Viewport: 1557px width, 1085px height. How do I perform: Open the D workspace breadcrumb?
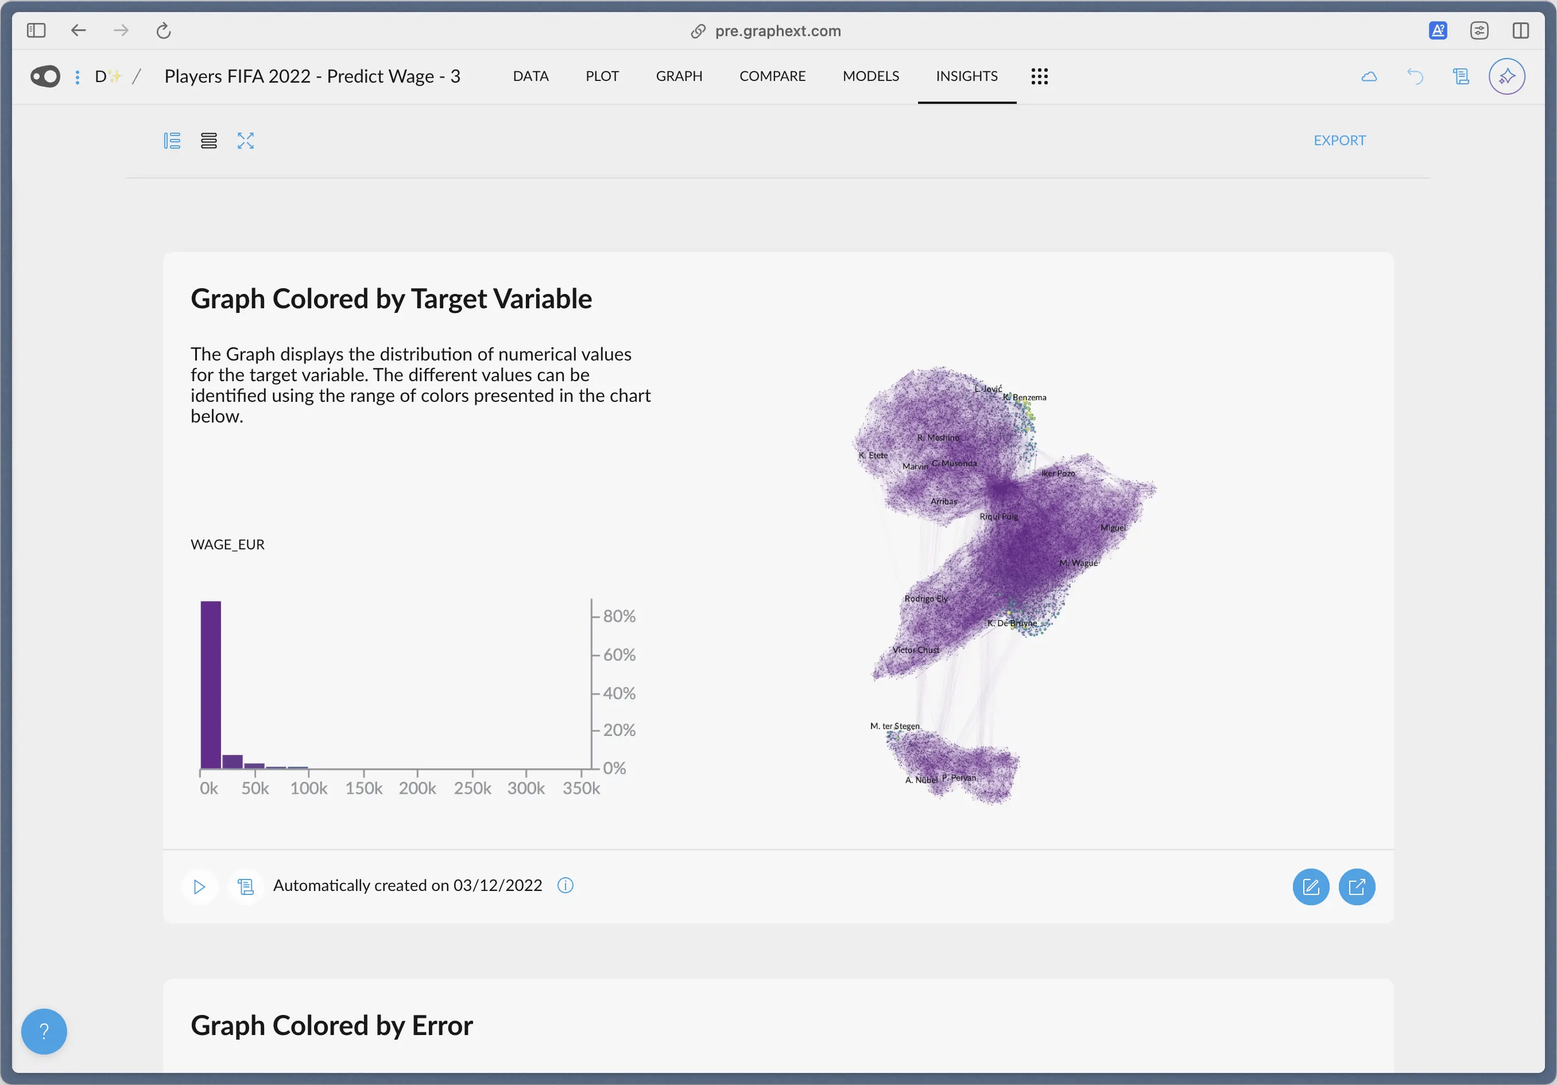pyautogui.click(x=107, y=76)
